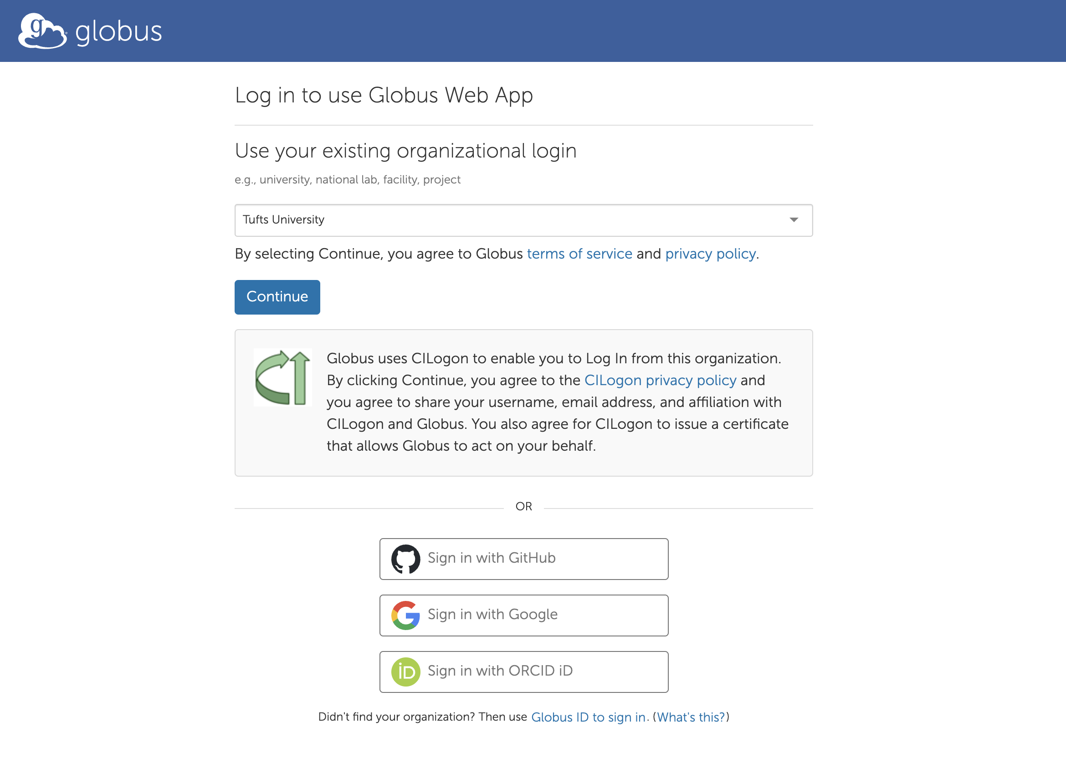
Task: Click the CILogon green arrow logo
Action: click(282, 377)
